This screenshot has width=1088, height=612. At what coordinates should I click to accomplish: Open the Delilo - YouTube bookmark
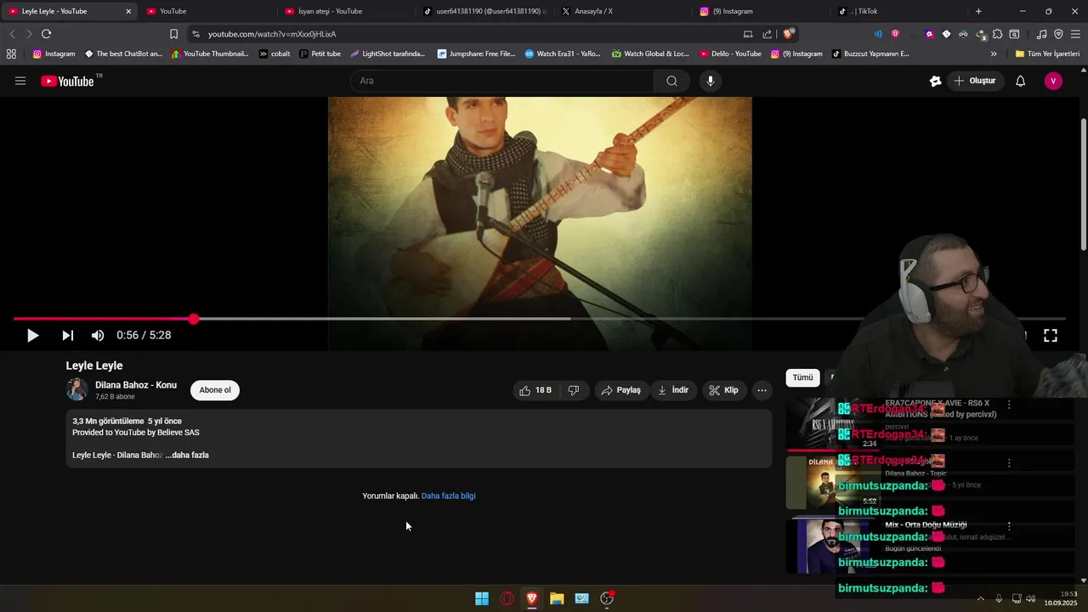click(x=730, y=54)
